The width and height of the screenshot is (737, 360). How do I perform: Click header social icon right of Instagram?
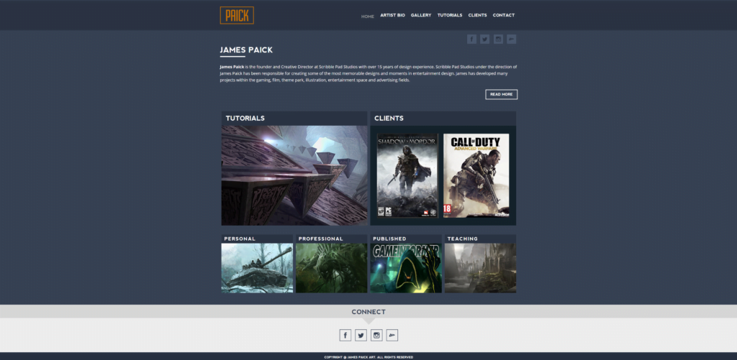(512, 40)
